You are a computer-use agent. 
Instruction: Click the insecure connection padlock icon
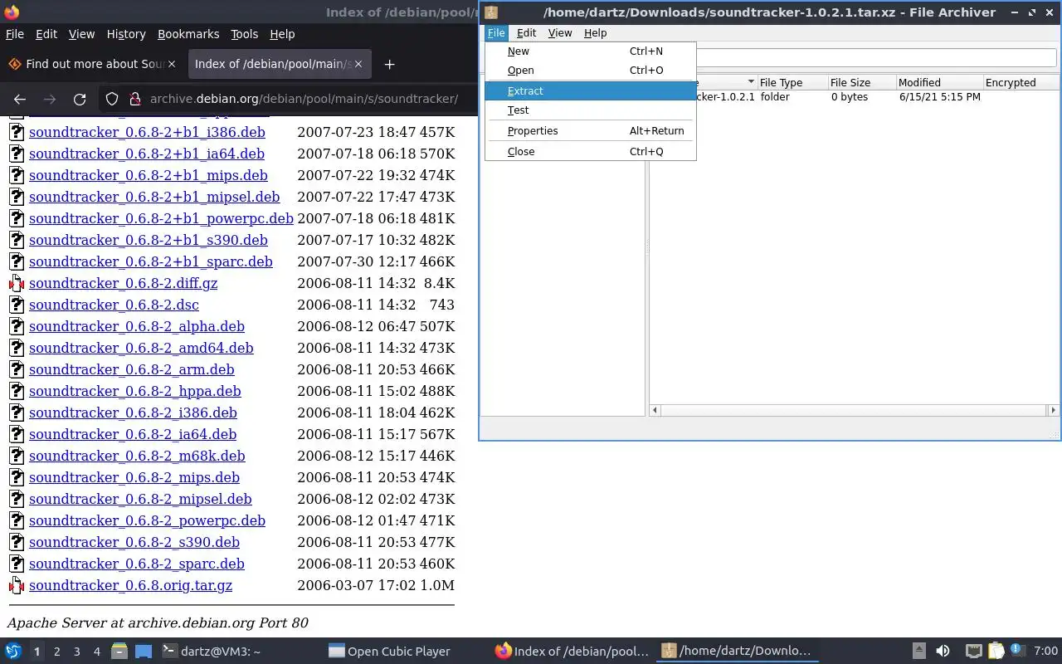pos(134,99)
